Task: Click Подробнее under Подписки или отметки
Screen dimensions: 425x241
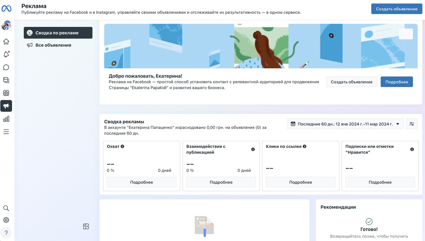Action: pos(380,182)
